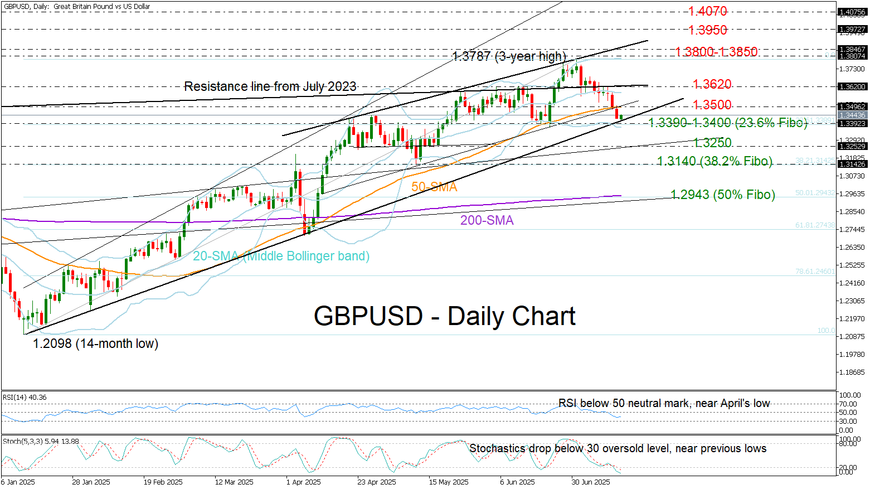Select the 1.4070 red resistance label
The image size is (875, 489).
tap(708, 11)
